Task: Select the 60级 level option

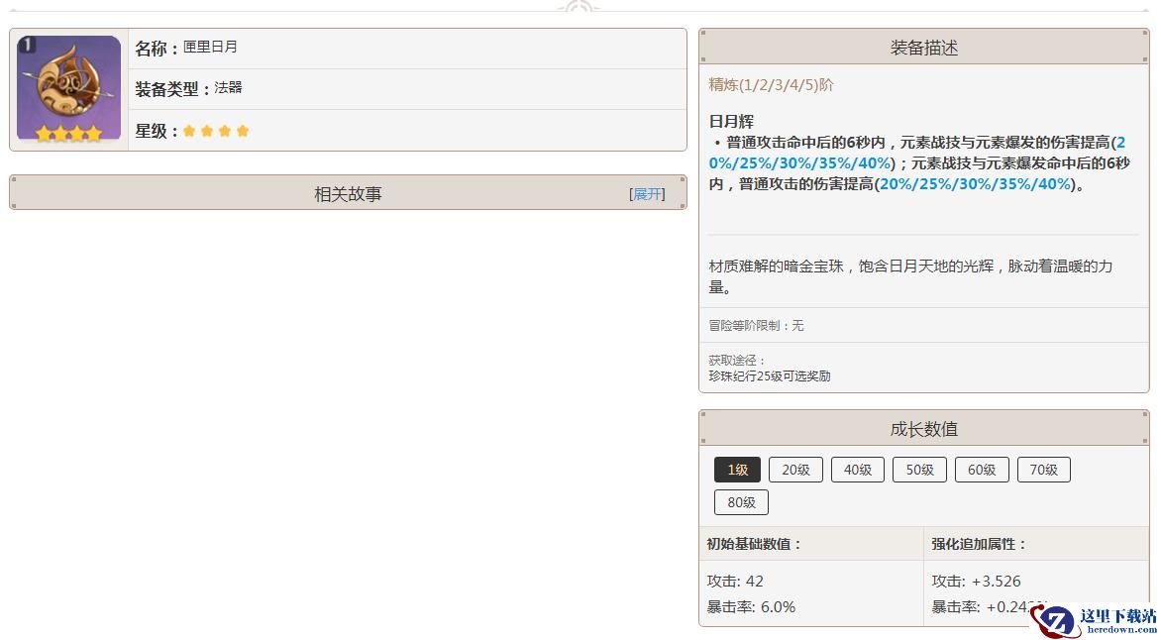Action: tap(982, 470)
